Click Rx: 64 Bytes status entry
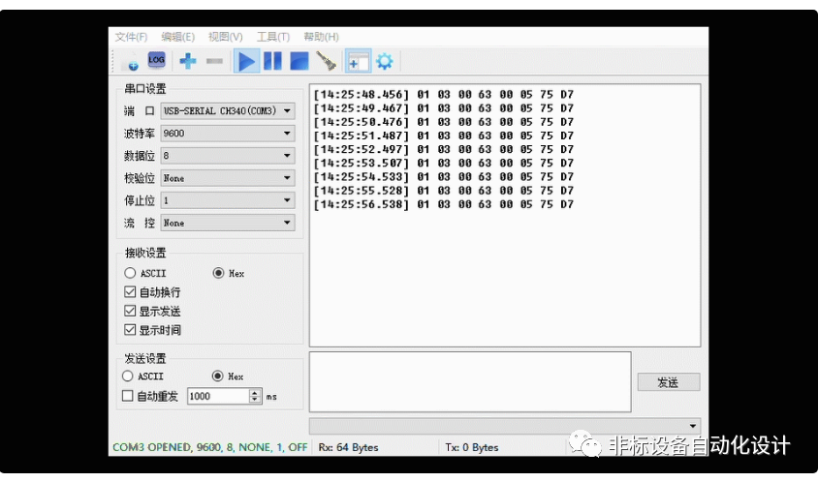 pos(349,447)
